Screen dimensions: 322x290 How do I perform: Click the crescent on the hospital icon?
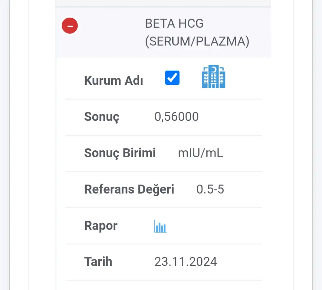tap(214, 69)
